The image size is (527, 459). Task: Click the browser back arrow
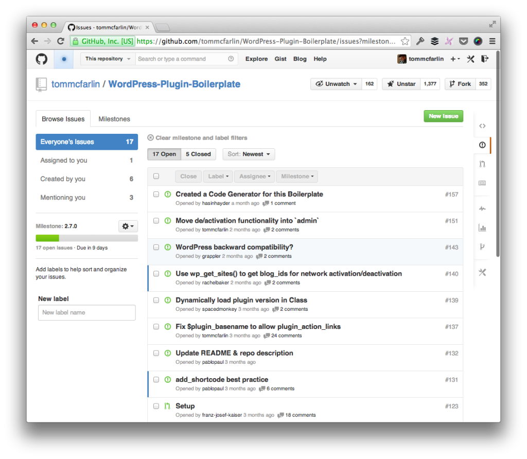(x=34, y=41)
